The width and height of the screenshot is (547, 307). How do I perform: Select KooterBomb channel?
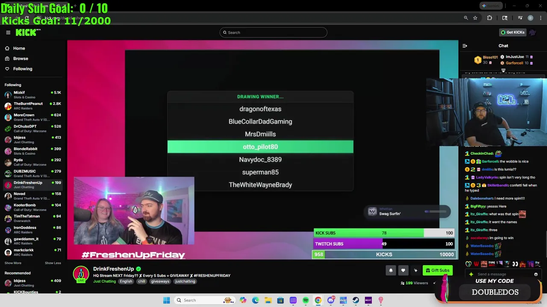pyautogui.click(x=33, y=207)
